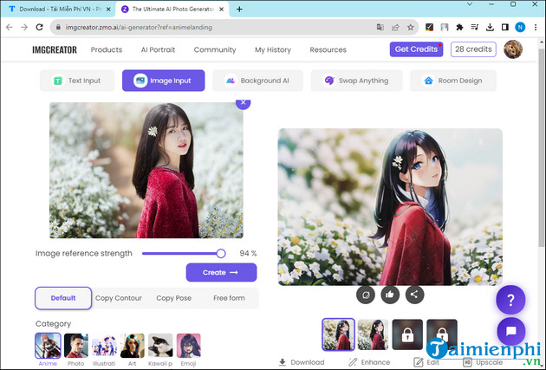The image size is (546, 370).
Task: Click the large generated anime image
Action: [x=390, y=207]
